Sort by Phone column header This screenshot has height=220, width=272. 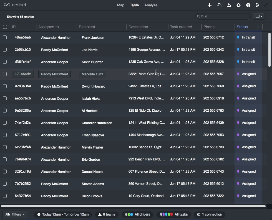(209, 27)
